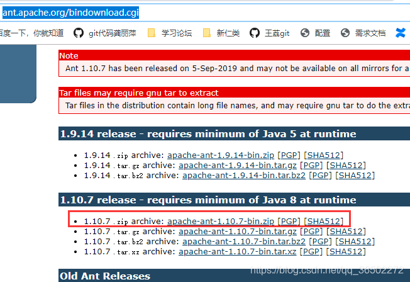The image size is (410, 282).
Task: Download apache-ant-1.10.7-bin.tar.bz2
Action: pyautogui.click(x=244, y=242)
